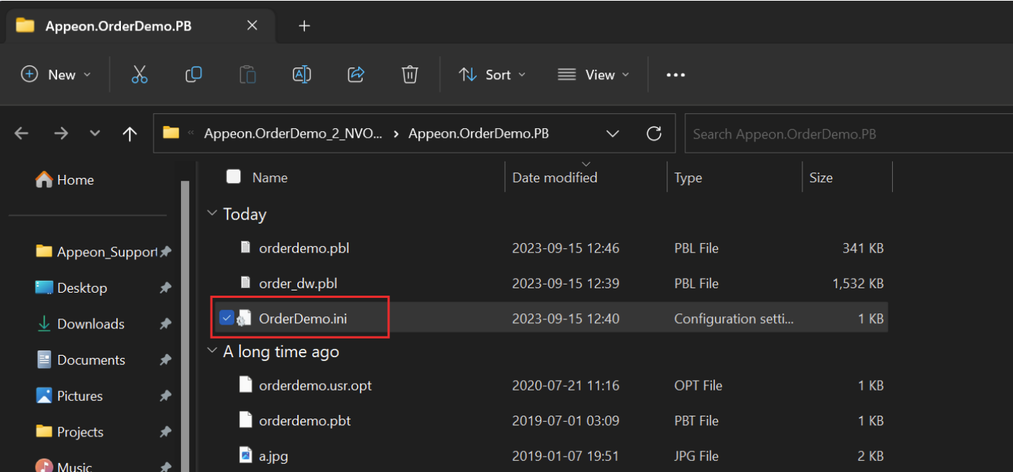Open Appeon_Support folder in sidebar
Viewport: 1013px width, 472px height.
click(x=97, y=252)
